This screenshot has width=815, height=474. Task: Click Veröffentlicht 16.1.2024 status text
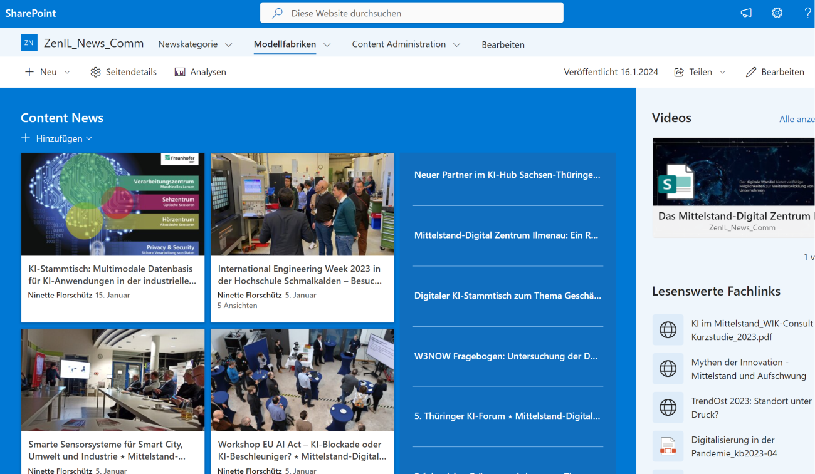[x=611, y=72]
